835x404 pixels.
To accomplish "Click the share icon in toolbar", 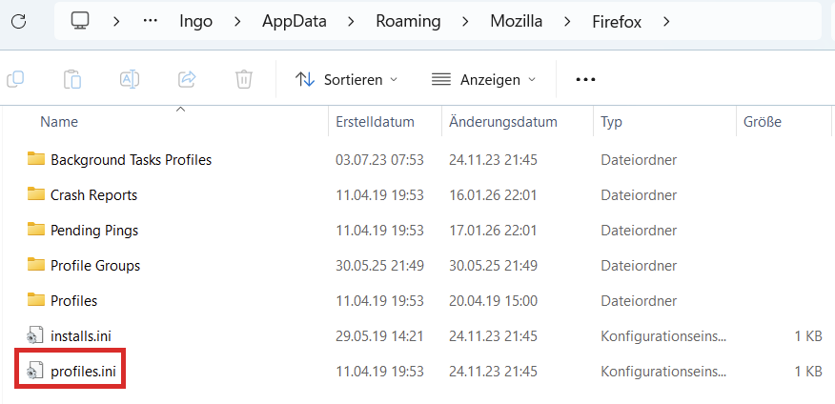I will 188,79.
